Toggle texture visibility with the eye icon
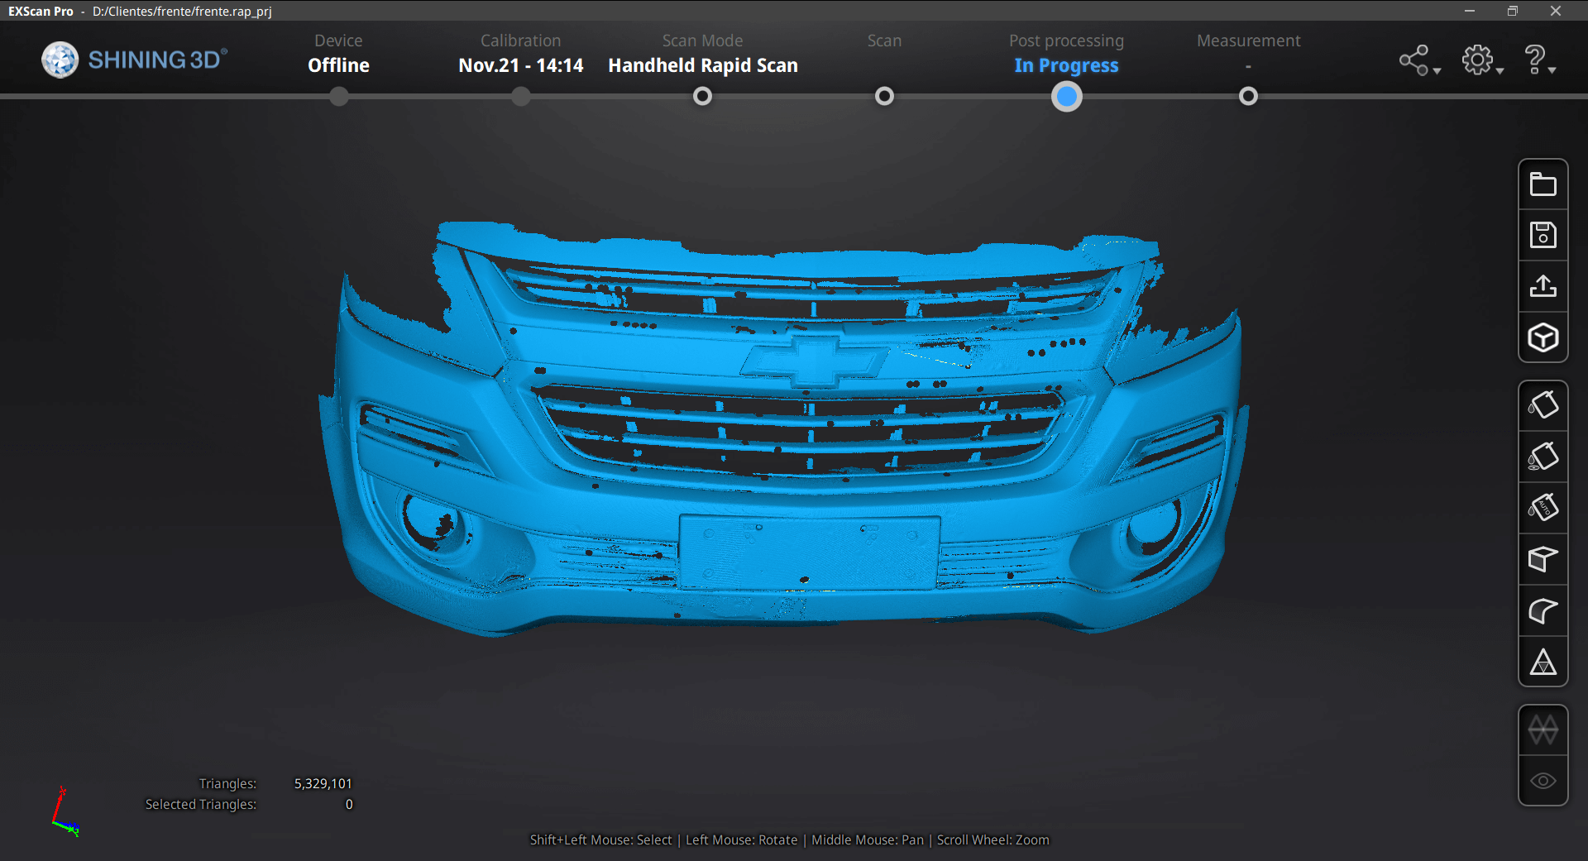Image resolution: width=1588 pixels, height=861 pixels. tap(1543, 781)
